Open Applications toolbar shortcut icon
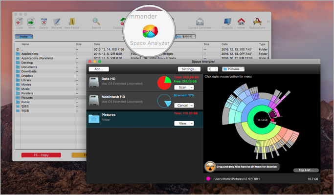 [x=257, y=22]
